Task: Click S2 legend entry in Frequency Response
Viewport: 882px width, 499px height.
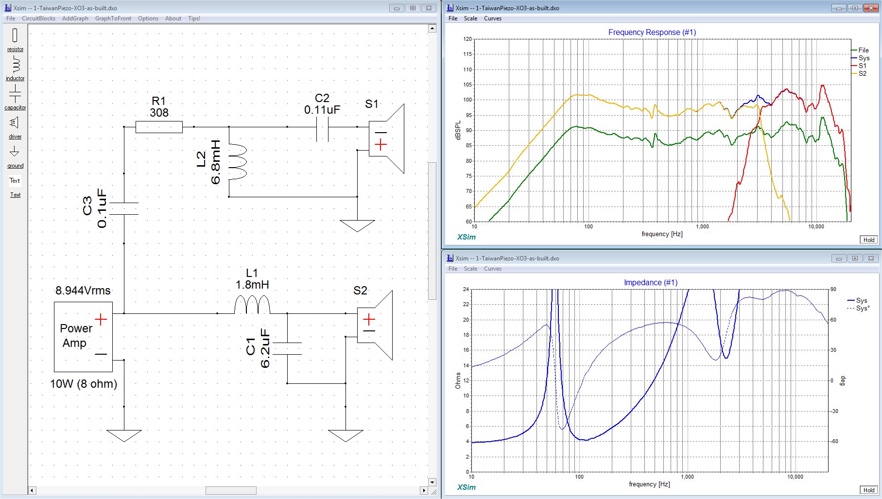Action: pyautogui.click(x=859, y=73)
